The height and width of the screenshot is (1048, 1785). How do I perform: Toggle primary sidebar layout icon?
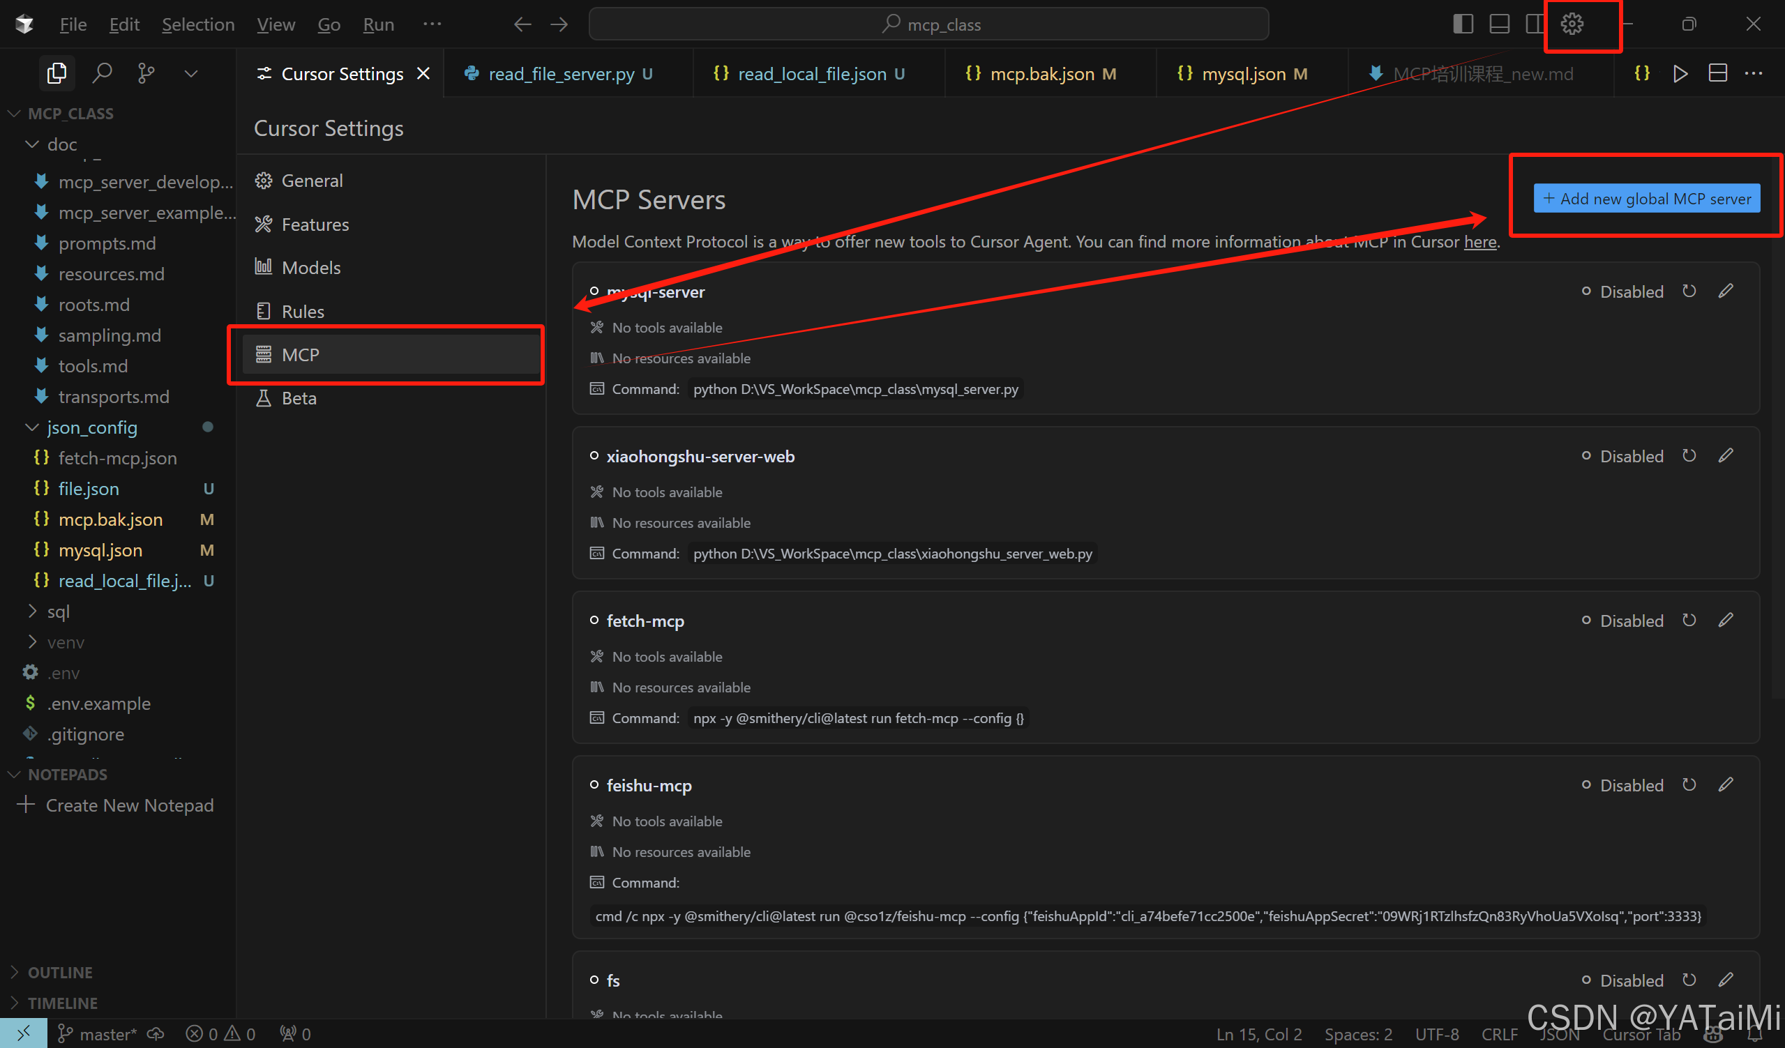coord(1463,24)
